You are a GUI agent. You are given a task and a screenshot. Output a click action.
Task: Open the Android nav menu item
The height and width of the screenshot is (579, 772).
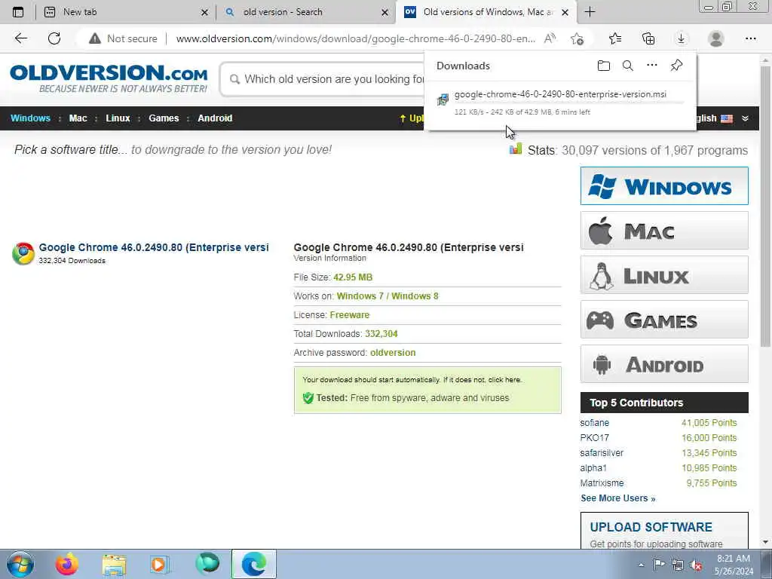pos(215,118)
